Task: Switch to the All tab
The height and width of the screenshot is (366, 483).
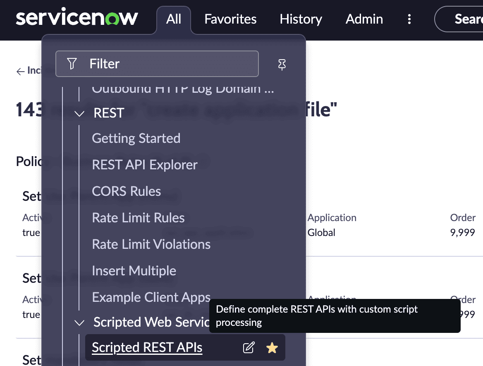Action: pyautogui.click(x=174, y=19)
